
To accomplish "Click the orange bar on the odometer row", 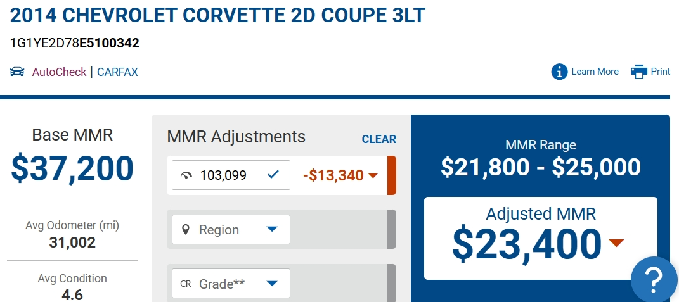I will point(392,175).
